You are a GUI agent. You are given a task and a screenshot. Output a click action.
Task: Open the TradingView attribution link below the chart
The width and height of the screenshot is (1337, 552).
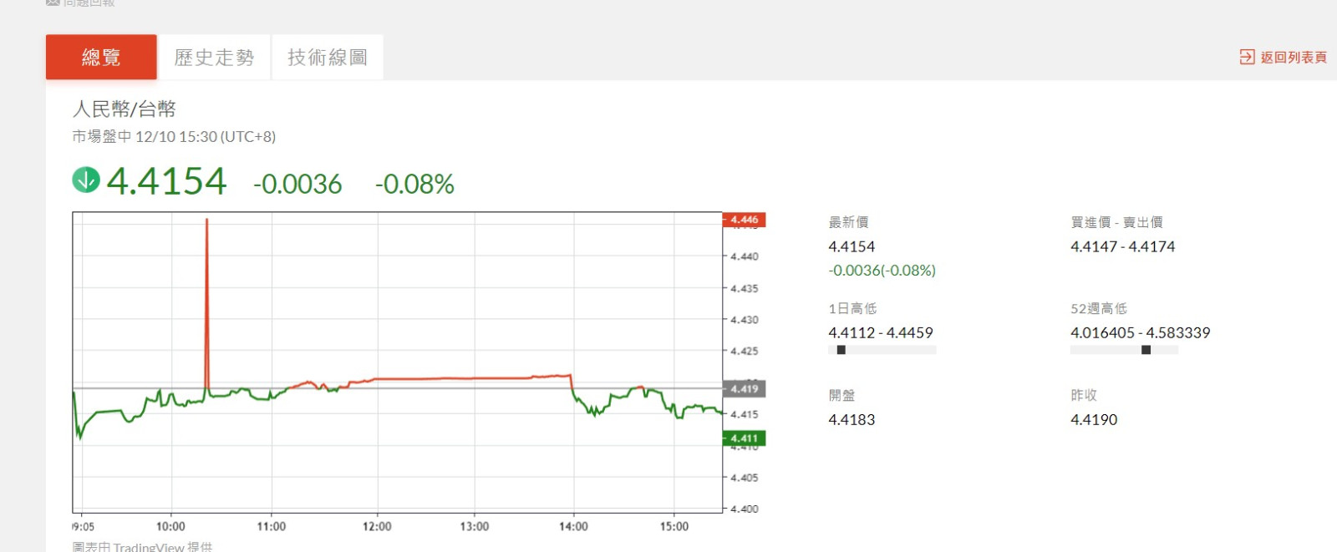[148, 547]
